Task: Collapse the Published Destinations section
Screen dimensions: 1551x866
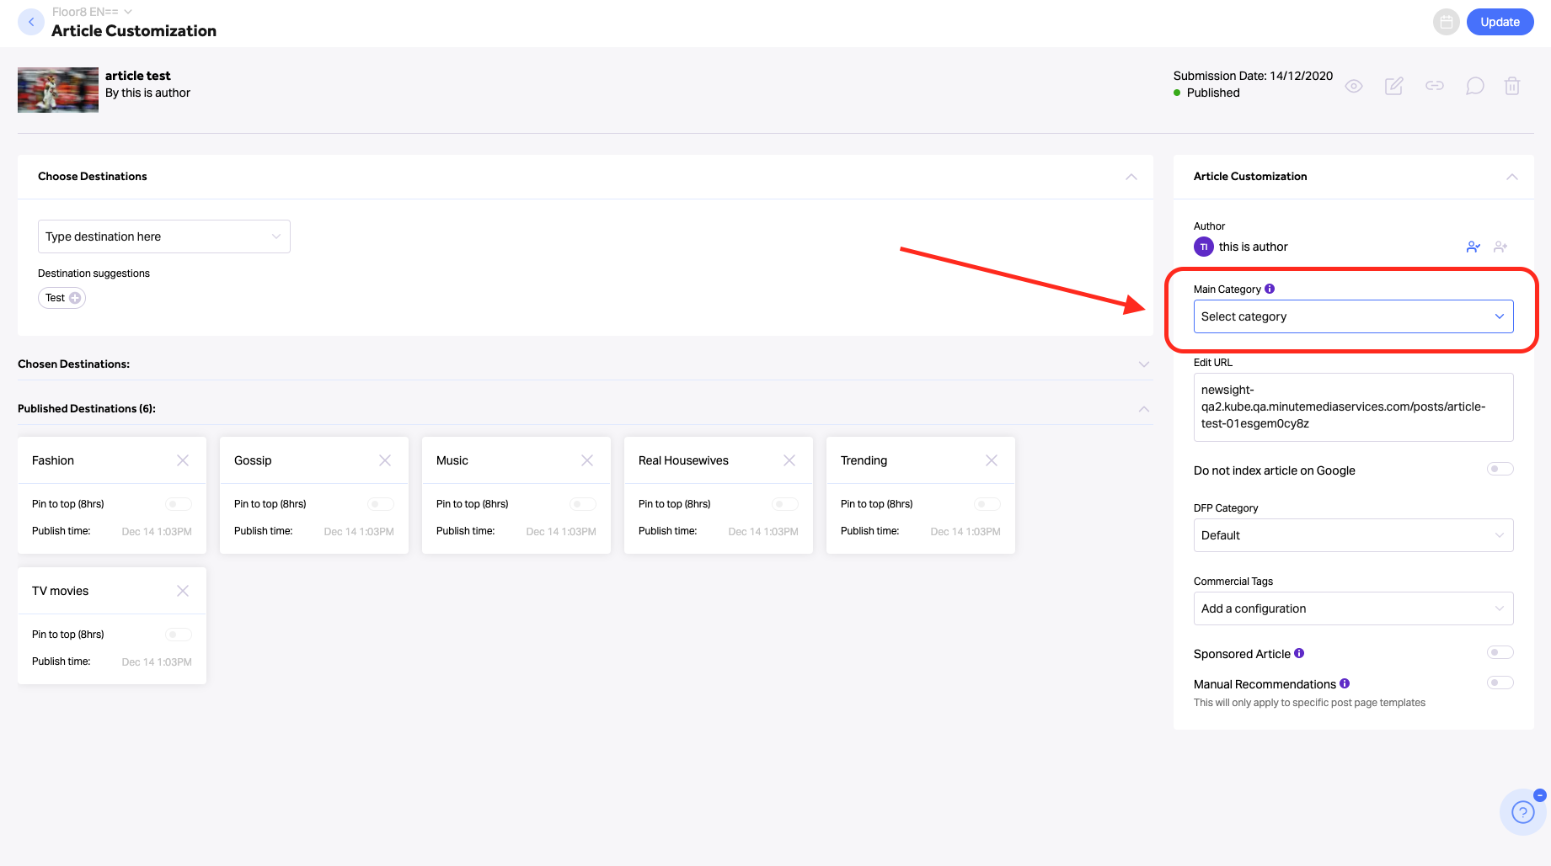Action: coord(1144,409)
